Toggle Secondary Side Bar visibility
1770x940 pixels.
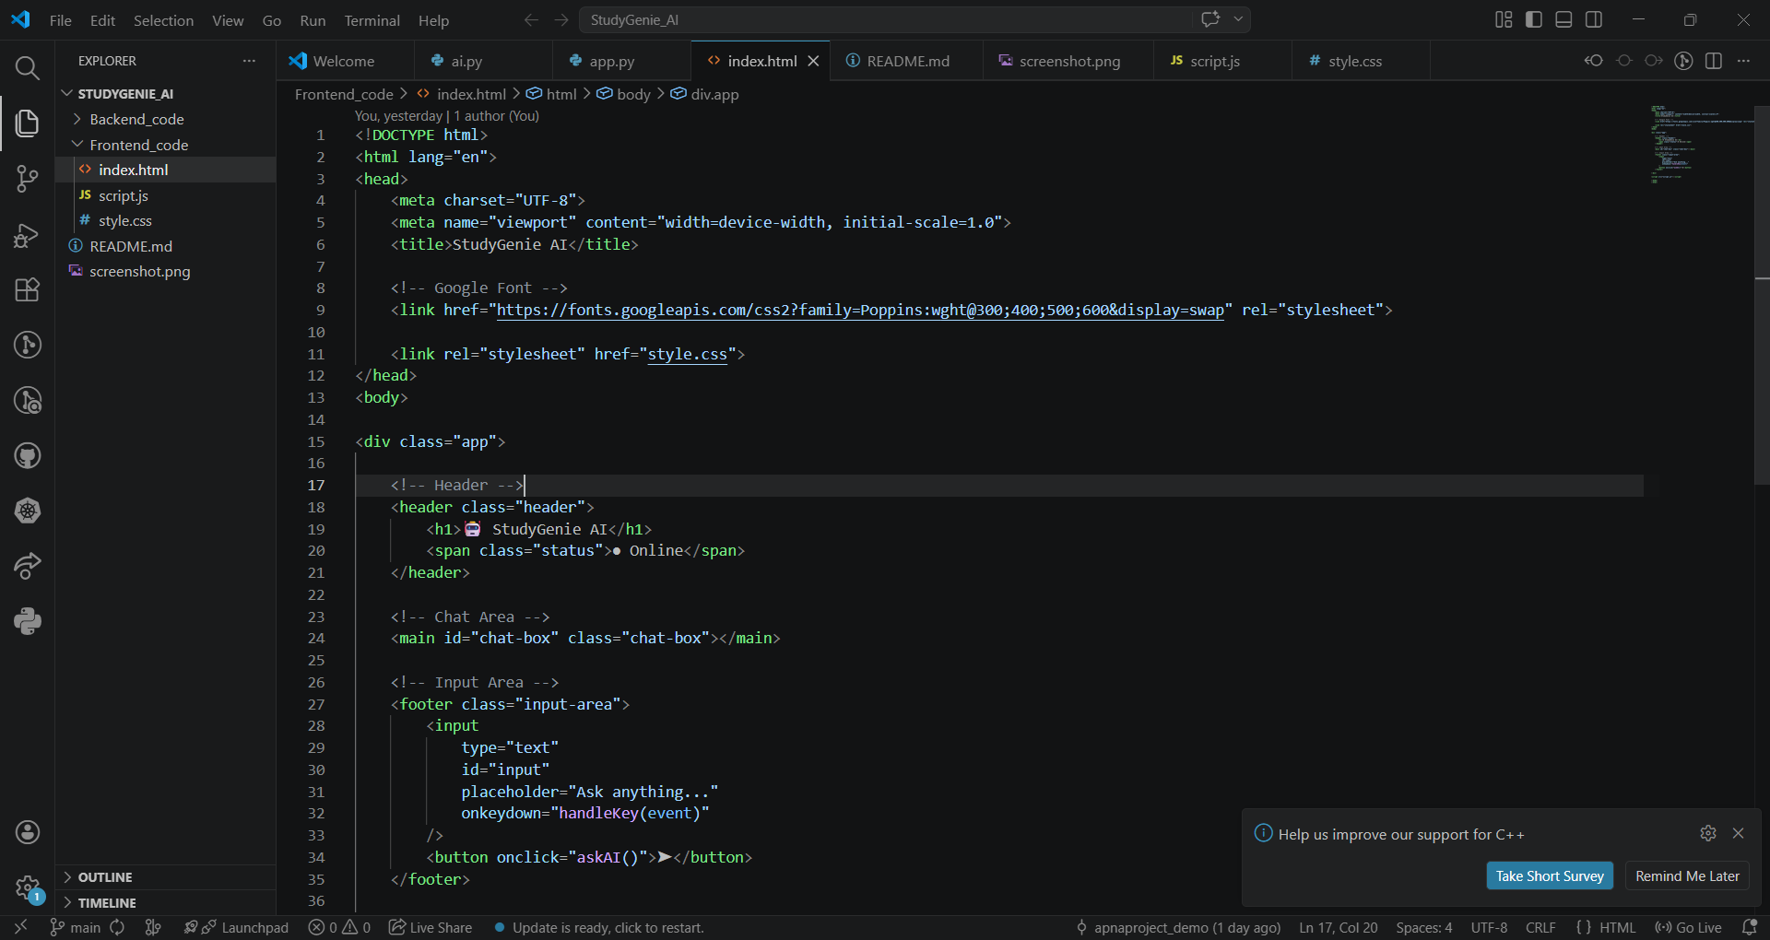(1594, 19)
